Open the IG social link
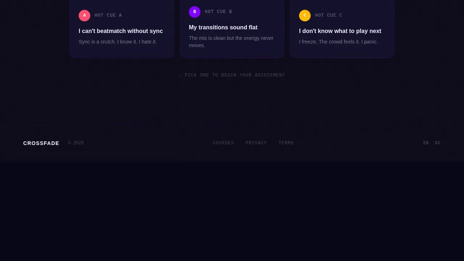This screenshot has height=261, width=464. click(x=426, y=143)
